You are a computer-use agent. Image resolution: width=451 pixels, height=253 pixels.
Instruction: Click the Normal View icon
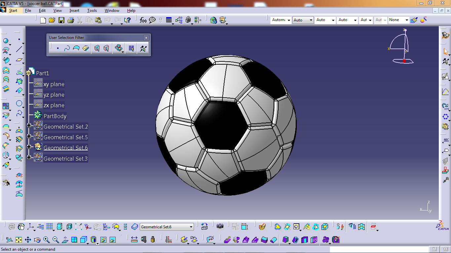coord(65,240)
